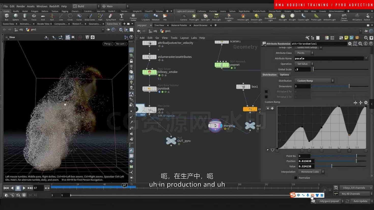Viewport: 374px width, 210px height.
Task: Toggle Auto Update mode
Action: (x=360, y=201)
